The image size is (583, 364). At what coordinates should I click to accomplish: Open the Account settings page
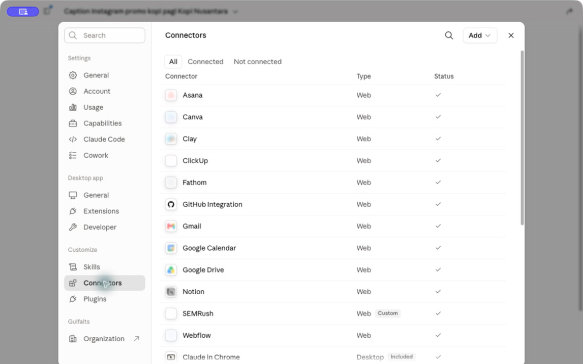pos(104,92)
